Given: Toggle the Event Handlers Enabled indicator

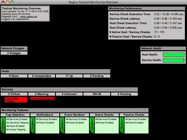Looking at the screenshot, I should tap(62, 125).
